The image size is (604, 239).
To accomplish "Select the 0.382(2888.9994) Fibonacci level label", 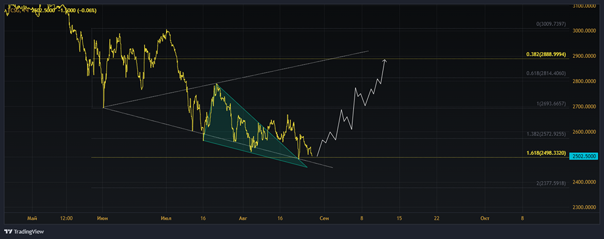I will pyautogui.click(x=546, y=55).
